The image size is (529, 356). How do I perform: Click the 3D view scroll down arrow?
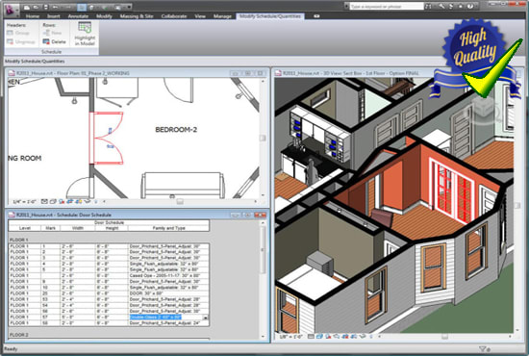517,330
